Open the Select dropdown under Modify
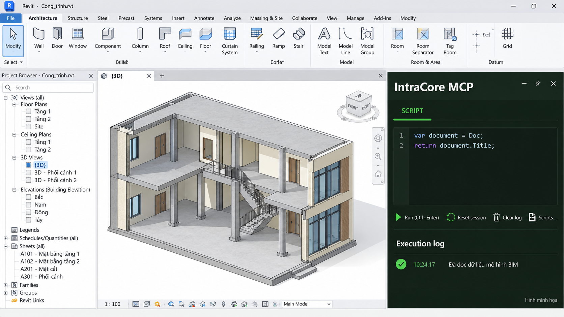The image size is (564, 317). click(13, 62)
